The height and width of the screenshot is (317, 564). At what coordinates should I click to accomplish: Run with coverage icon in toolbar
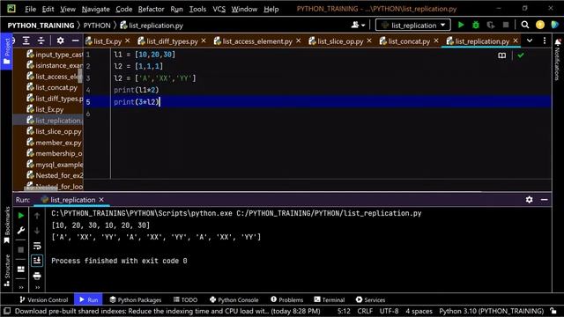[490, 25]
